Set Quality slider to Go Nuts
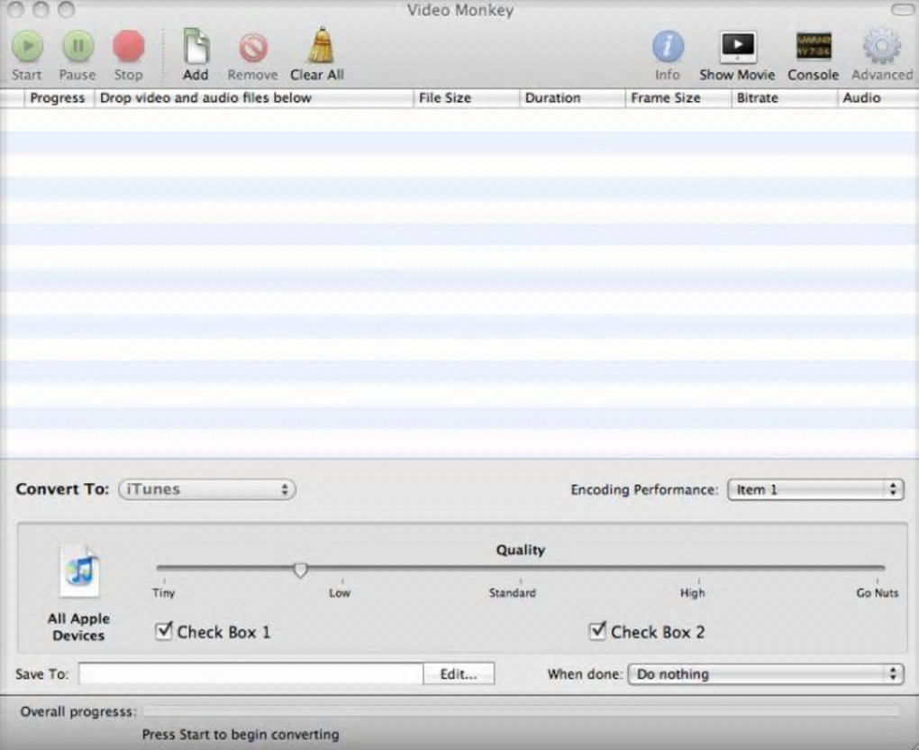919x750 pixels. pyautogui.click(x=878, y=568)
